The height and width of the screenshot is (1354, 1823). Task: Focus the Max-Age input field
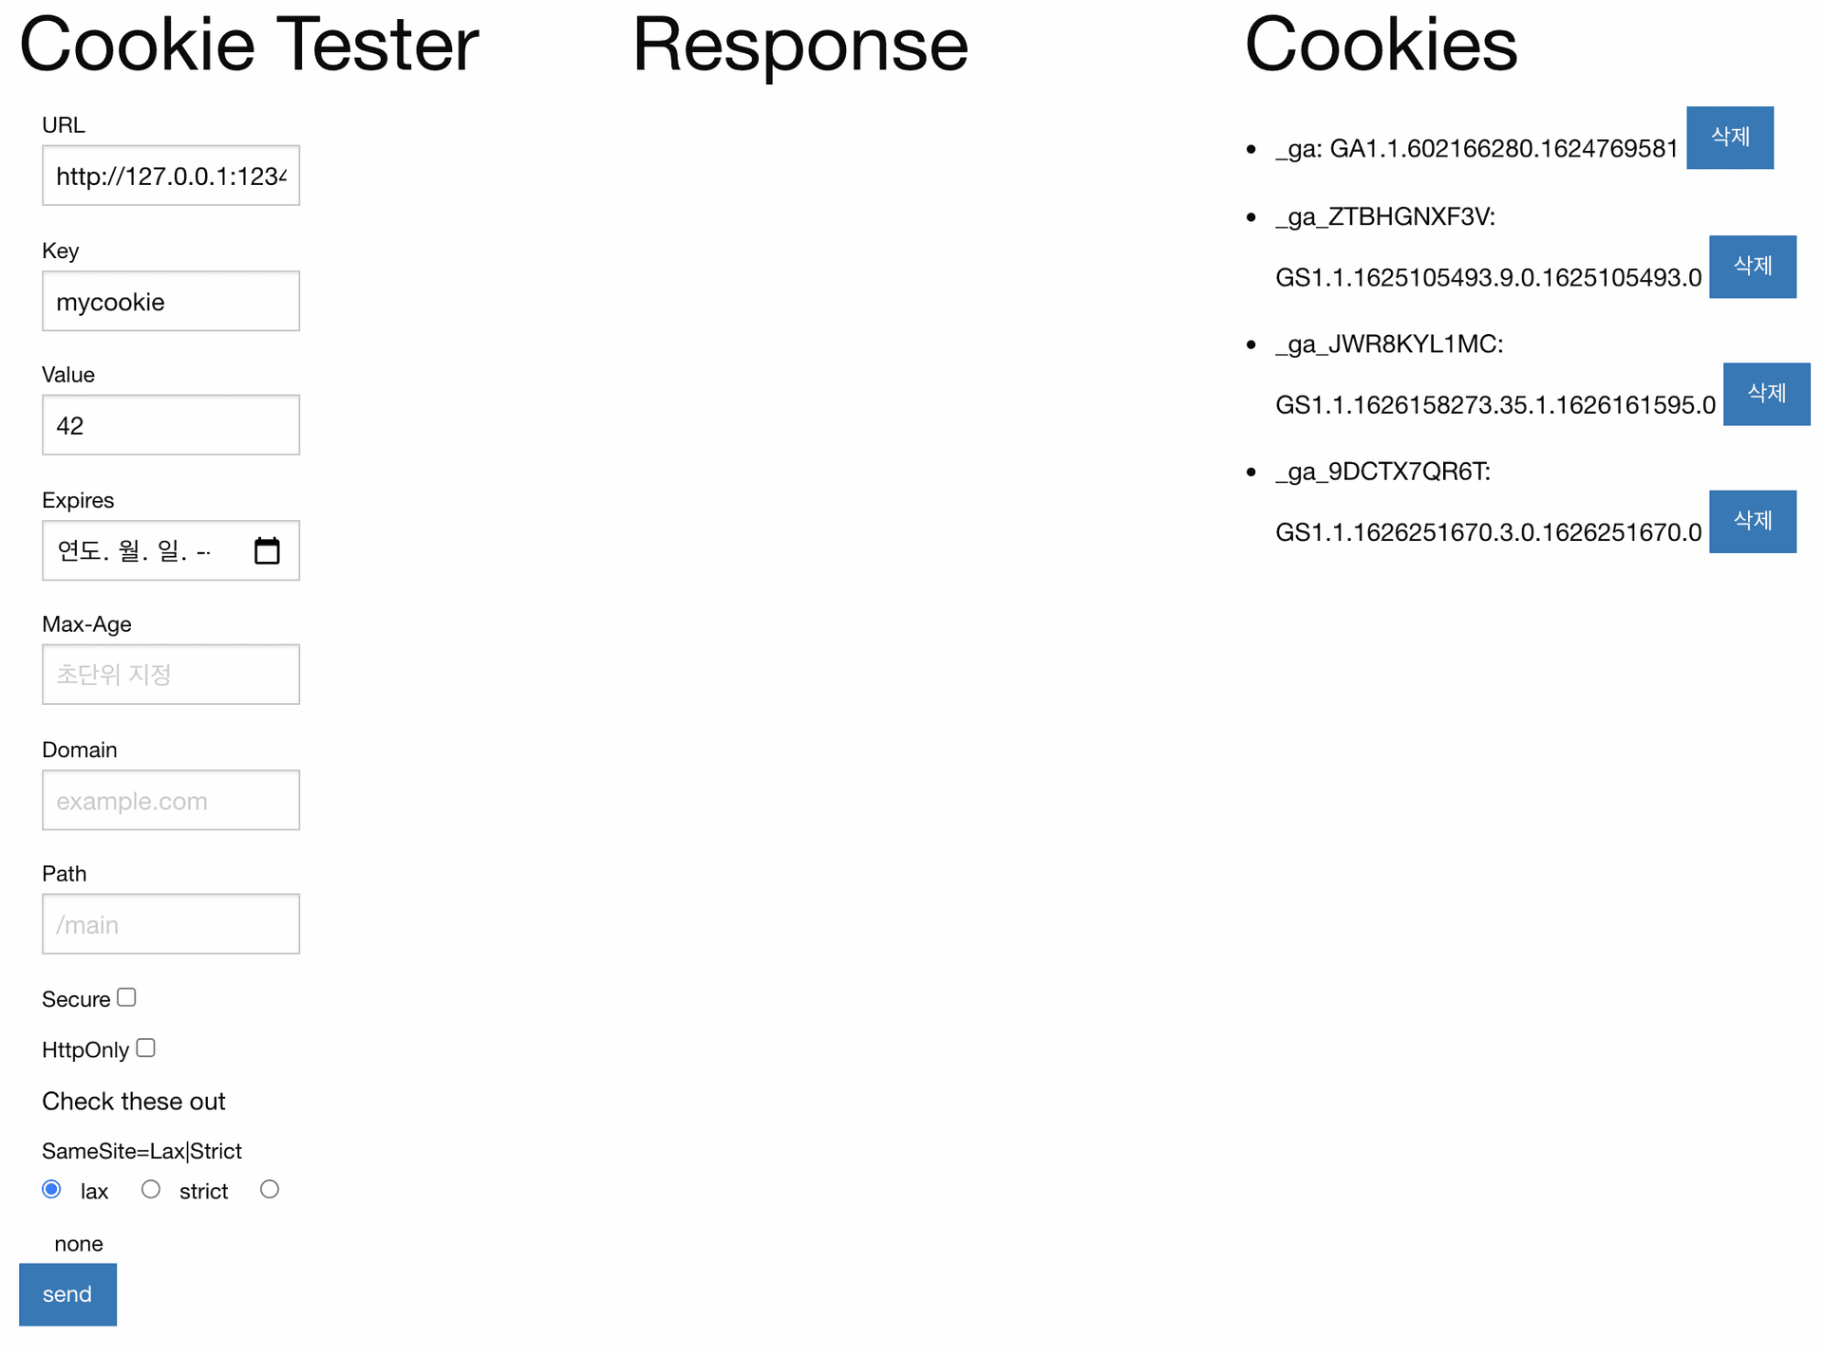pos(171,675)
